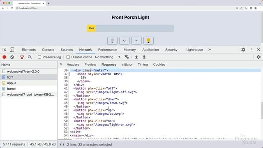
Task: Open DevTools settings gear
Action: coord(243,50)
